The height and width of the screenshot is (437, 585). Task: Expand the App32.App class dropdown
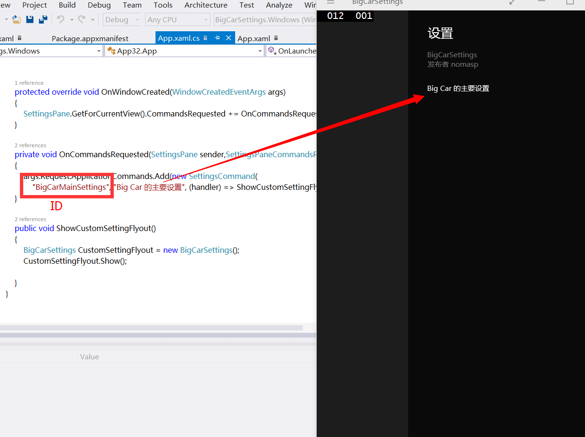(260, 51)
